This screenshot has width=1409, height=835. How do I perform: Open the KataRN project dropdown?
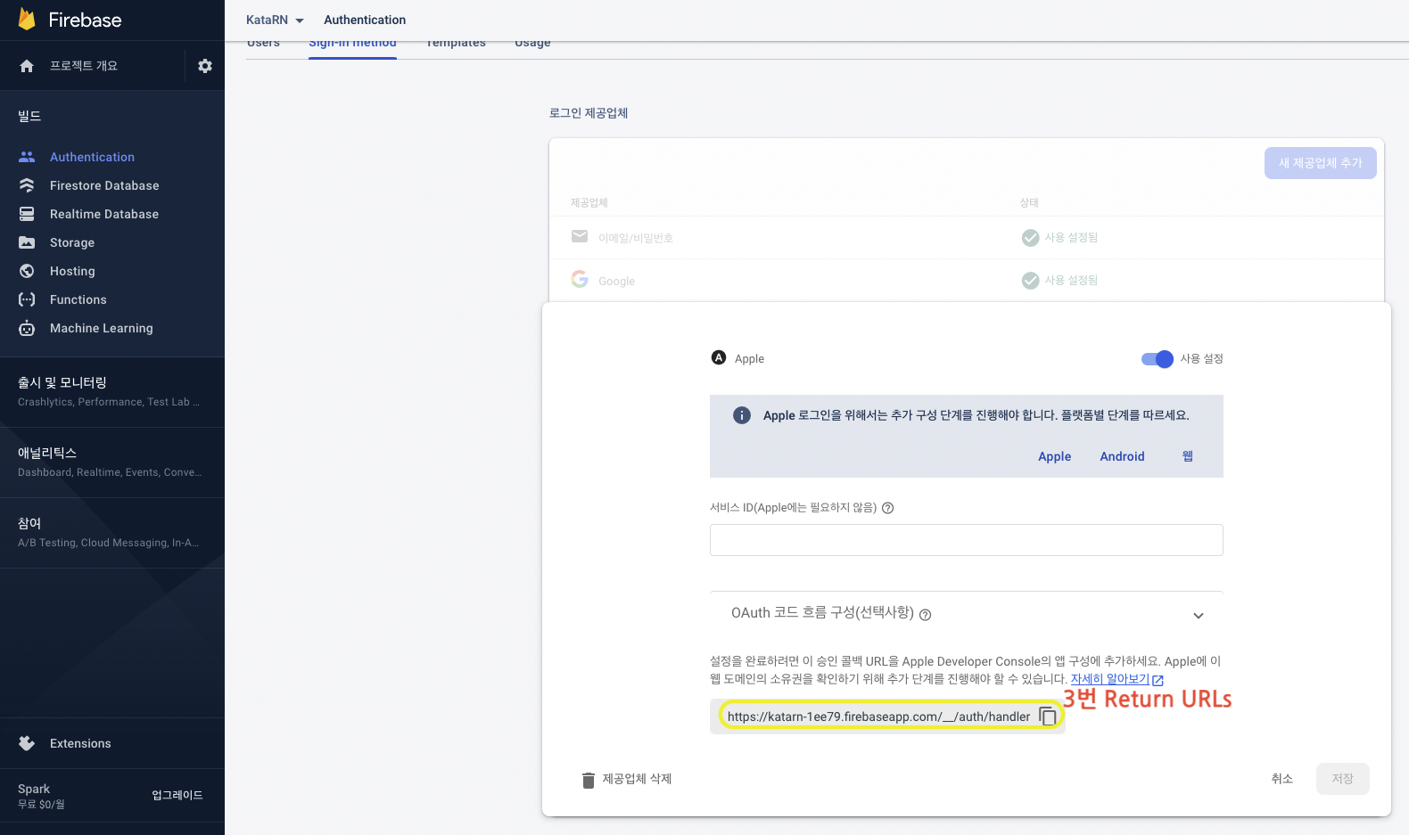click(275, 20)
